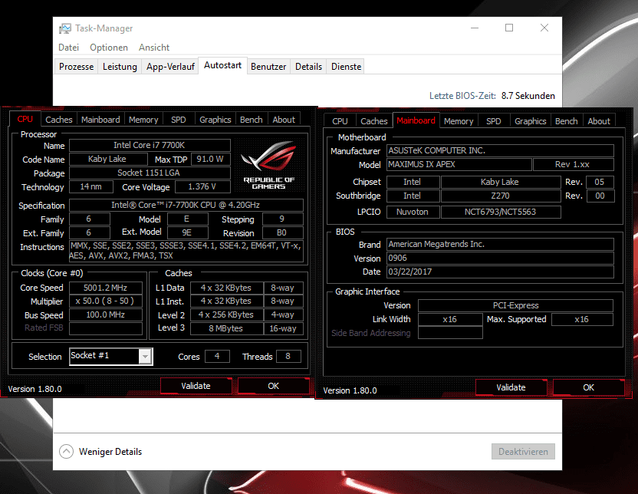638x494 pixels.
Task: Click the Core Speed value 5001.2 MHz
Action: [106, 288]
